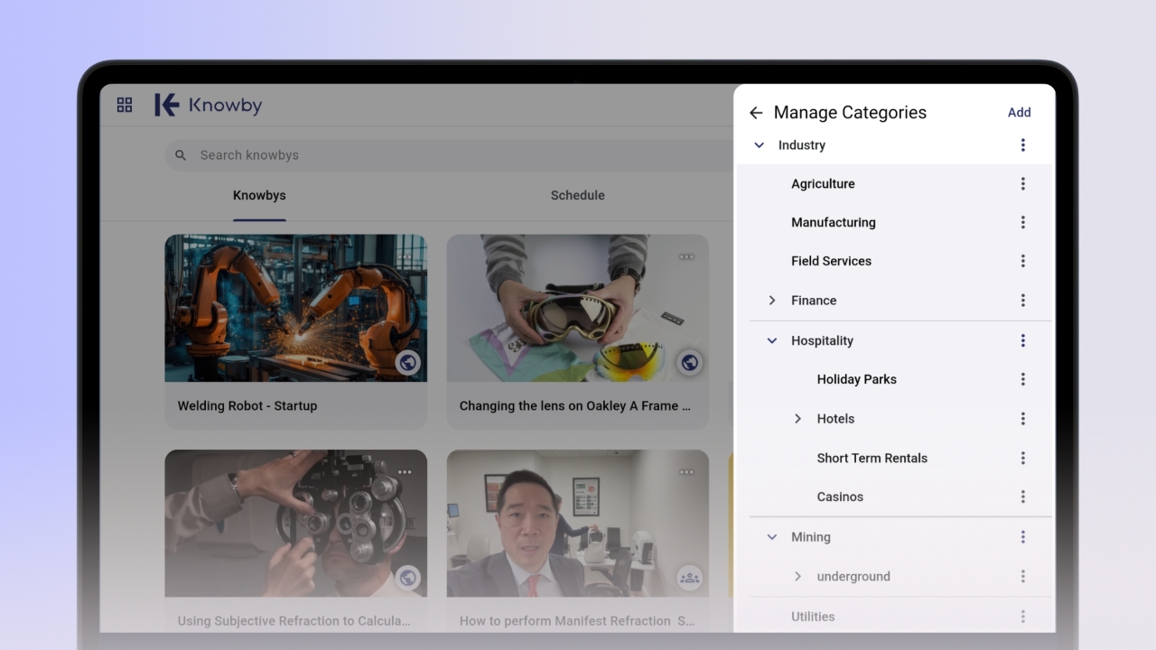Open three-dot menu for Short Term Rentals
1156x650 pixels.
pyautogui.click(x=1022, y=458)
